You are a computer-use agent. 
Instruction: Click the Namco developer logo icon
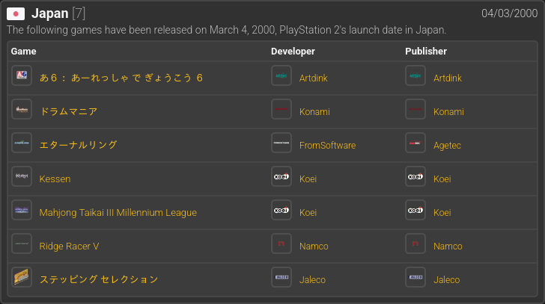click(281, 243)
